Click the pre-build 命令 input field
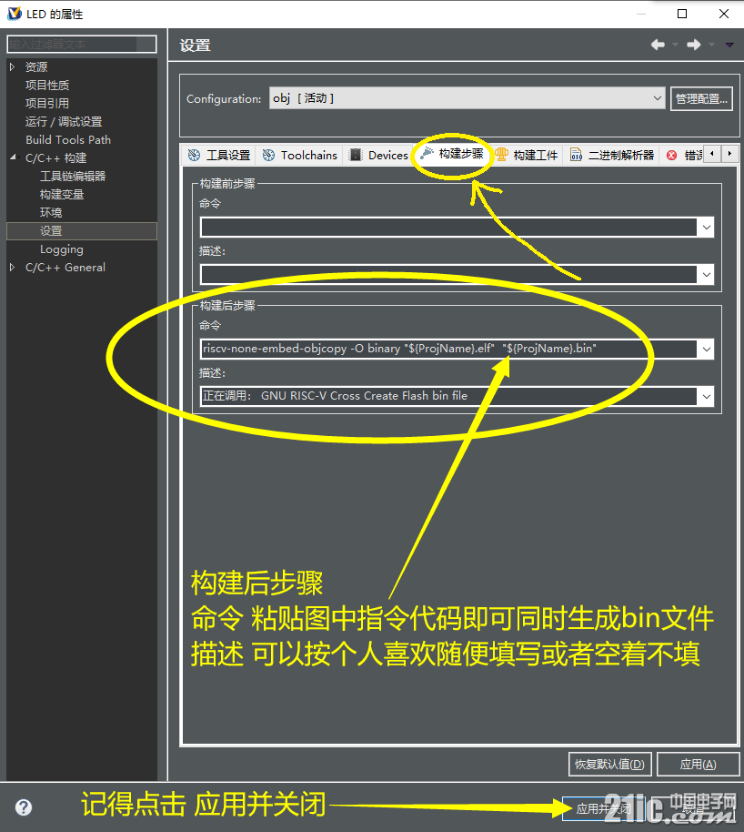Screen dimensions: 744x832 coord(448,228)
